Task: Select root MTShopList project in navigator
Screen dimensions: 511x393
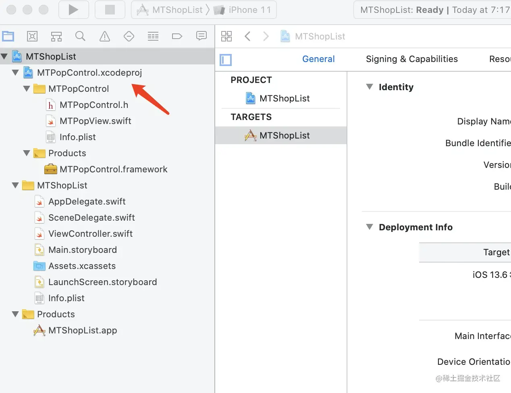Action: (x=107, y=56)
